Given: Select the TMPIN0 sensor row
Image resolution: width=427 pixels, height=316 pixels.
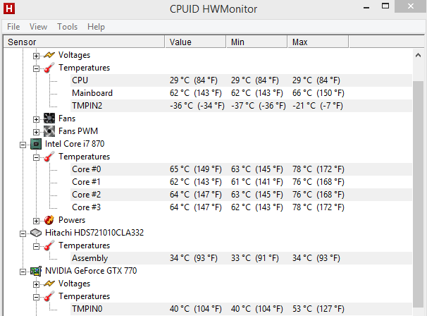Looking at the screenshot, I should point(241,309).
